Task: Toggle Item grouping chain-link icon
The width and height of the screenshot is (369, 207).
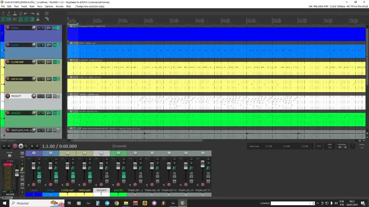Action: click(9, 19)
